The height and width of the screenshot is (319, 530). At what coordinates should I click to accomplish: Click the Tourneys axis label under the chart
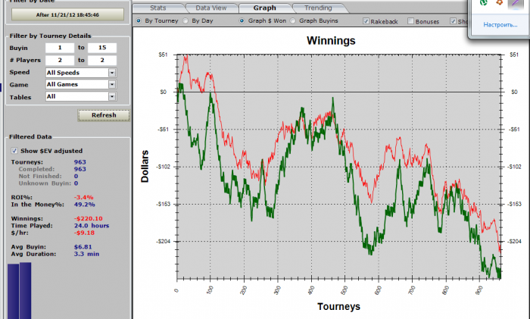(338, 306)
